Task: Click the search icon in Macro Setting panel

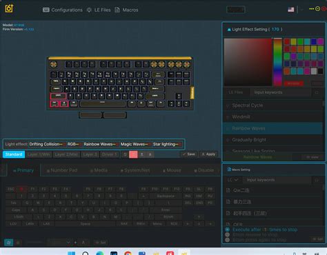Action: pos(317,180)
